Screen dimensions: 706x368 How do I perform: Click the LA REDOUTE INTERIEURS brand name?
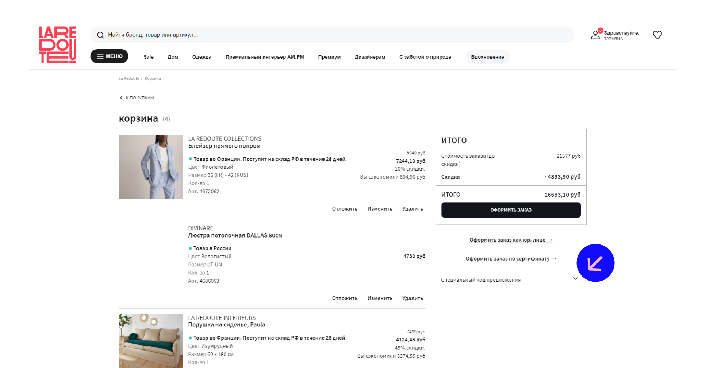(222, 318)
